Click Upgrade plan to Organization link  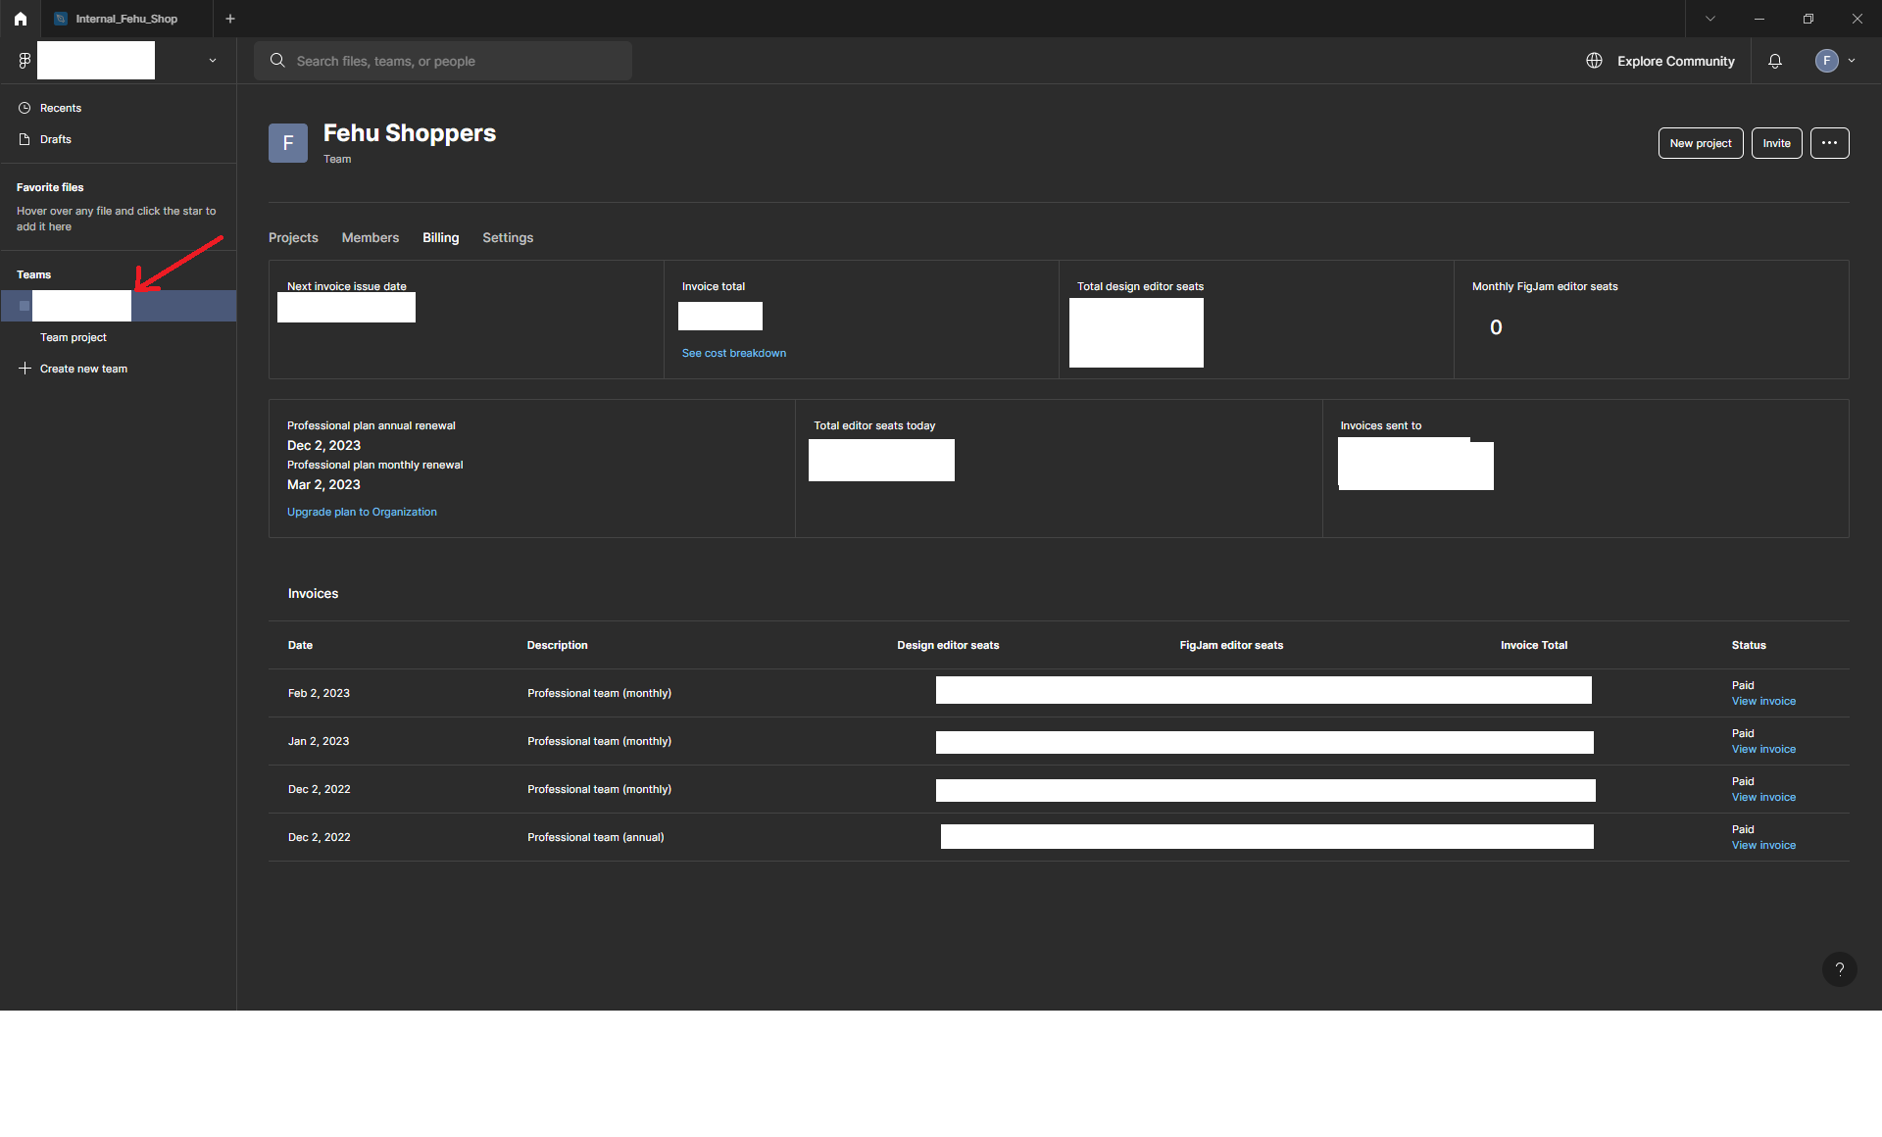362,512
